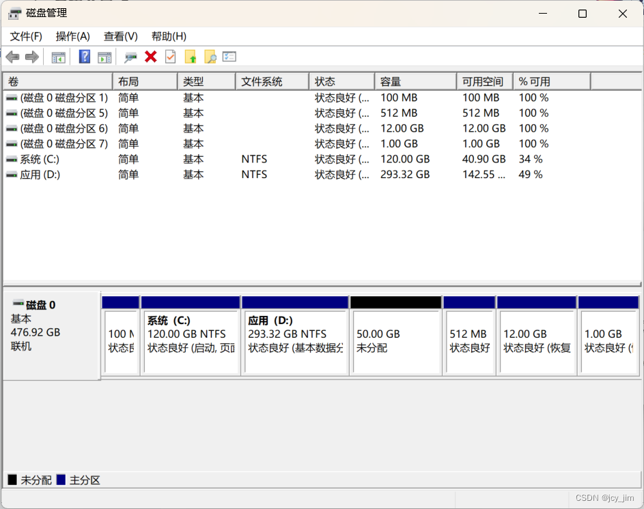
Task: Click the Forward arrow toolbar icon
Action: point(32,57)
